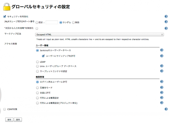Open help for セキュリティを有効化 option
Viewport: 169px width, 124px height.
point(166,16)
